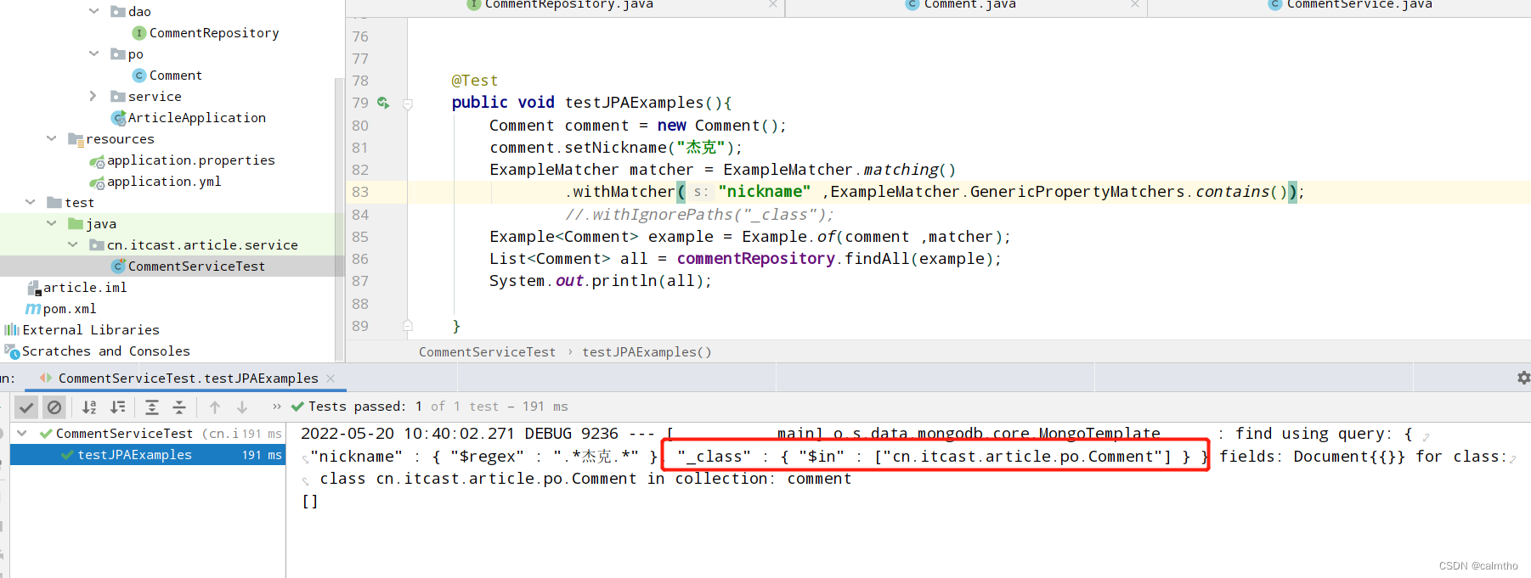1531x578 pixels.
Task: Click commentRepository field reference on line 86
Action: pos(755,259)
